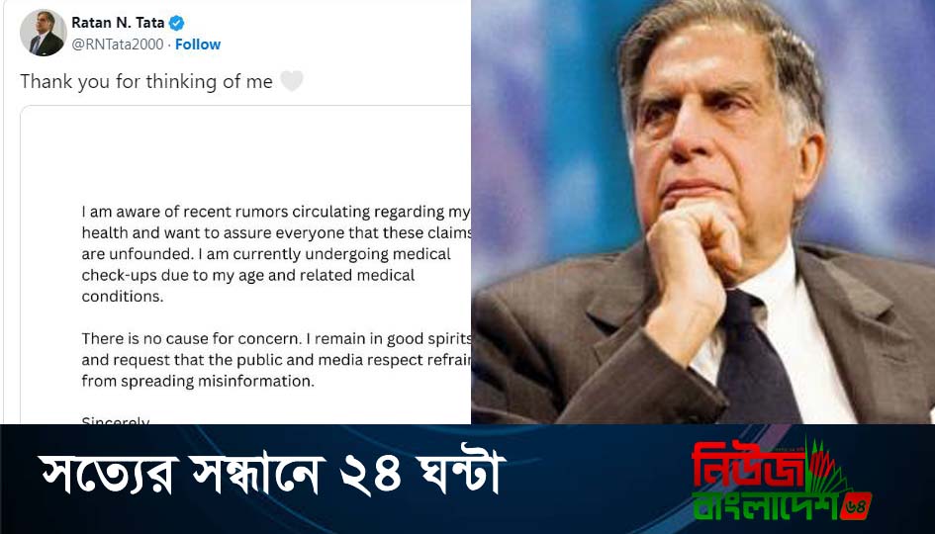The height and width of the screenshot is (534, 935).
Task: Click the paragraph about recent rumors circulating
Action: point(276,254)
